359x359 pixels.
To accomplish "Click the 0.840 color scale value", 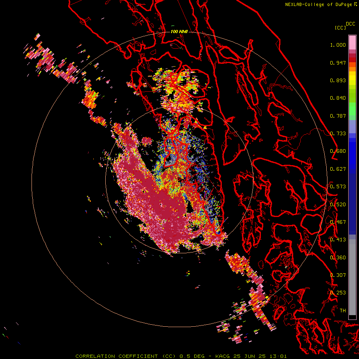I will point(338,98).
